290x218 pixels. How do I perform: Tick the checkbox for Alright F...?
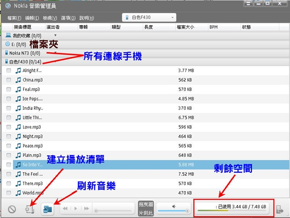(x=9, y=71)
